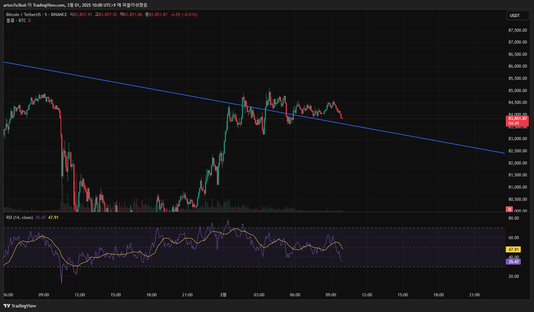Click the 시83,857.91 open price value
534x312 pixels.
tap(81, 15)
